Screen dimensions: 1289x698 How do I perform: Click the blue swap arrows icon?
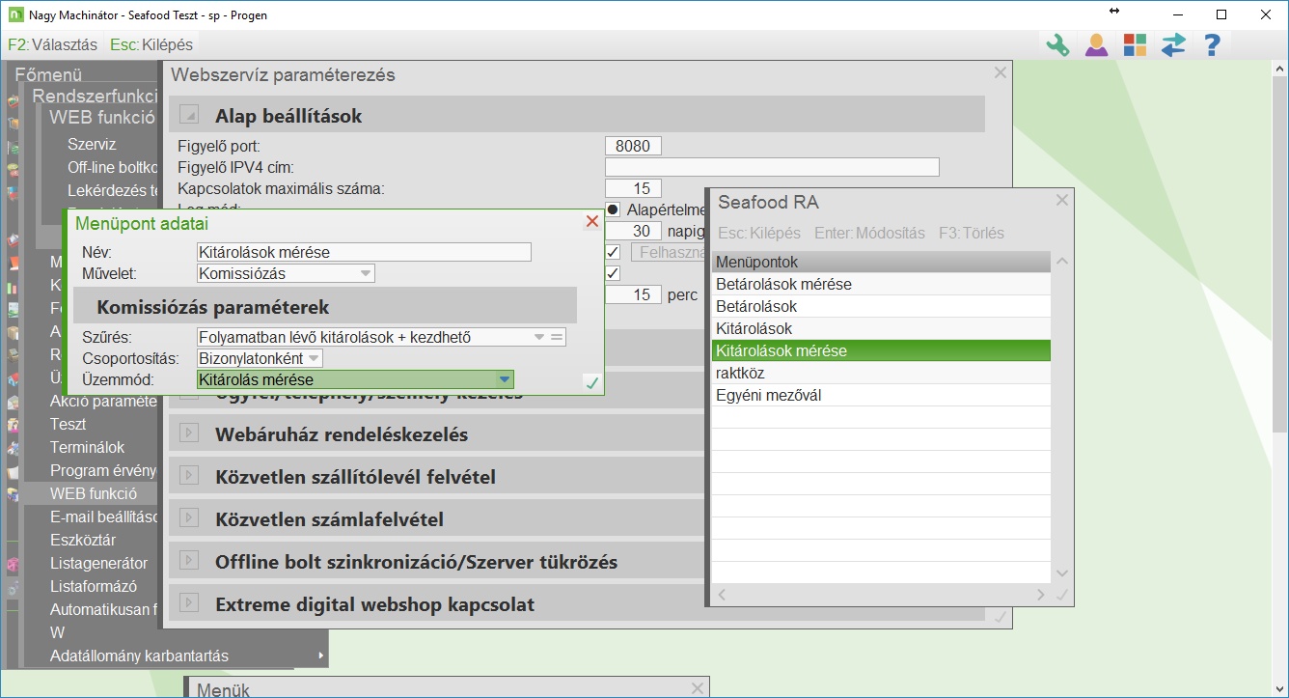point(1173,44)
